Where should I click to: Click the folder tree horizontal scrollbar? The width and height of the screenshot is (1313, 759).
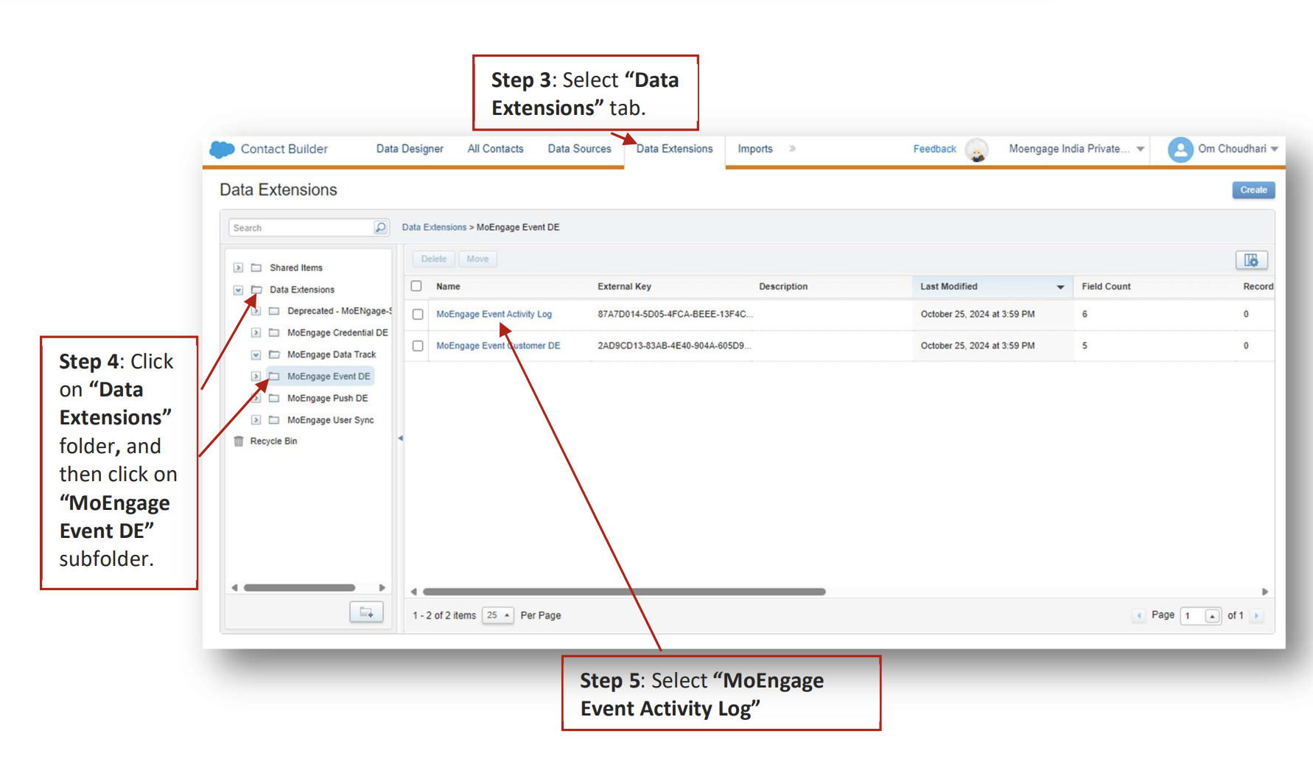click(x=299, y=588)
